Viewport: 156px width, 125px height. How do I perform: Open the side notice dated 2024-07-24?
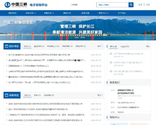pos(129,54)
